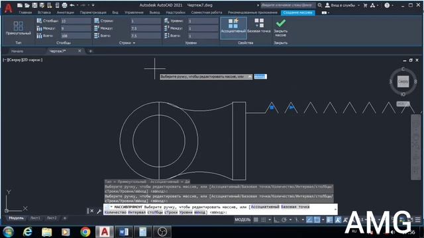Open the snap mode dropdown in status bar

[270, 220]
